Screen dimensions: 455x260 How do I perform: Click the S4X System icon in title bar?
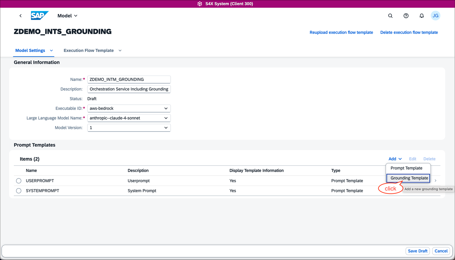200,4
